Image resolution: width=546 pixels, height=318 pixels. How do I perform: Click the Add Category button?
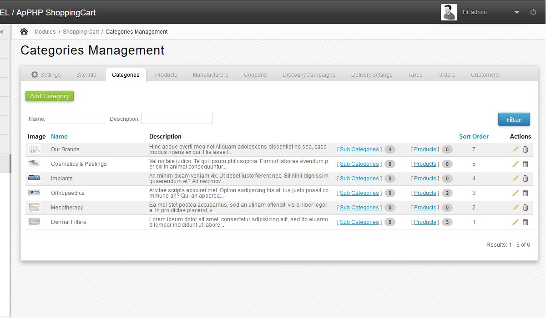[x=50, y=96]
